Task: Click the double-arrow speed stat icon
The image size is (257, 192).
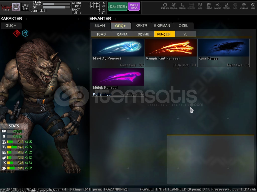Action: [x=4, y=168]
